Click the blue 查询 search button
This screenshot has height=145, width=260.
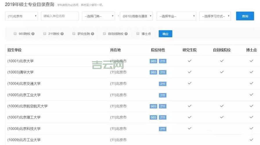click(245, 16)
